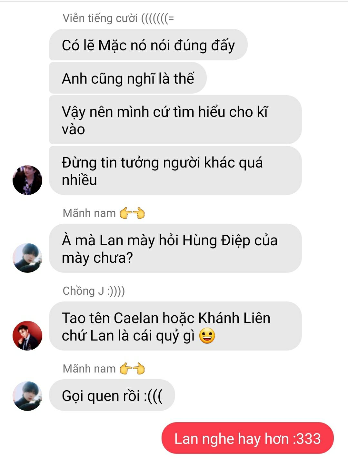Tap the 'Đừng tin tưởng người khác' message

pyautogui.click(x=175, y=170)
